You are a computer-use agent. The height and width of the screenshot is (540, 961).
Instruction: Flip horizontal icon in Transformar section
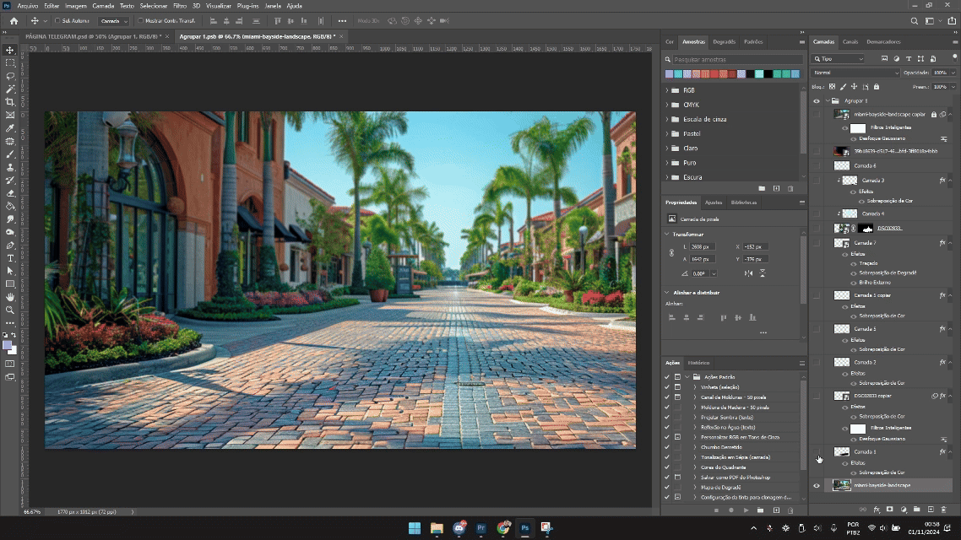pos(748,273)
